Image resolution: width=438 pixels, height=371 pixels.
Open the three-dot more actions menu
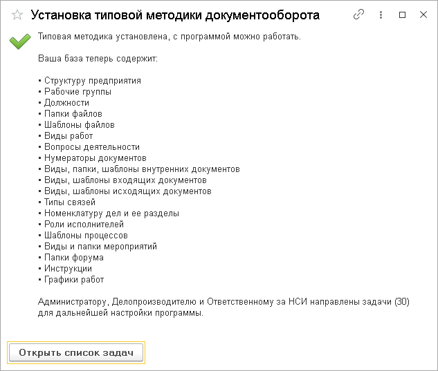[381, 15]
